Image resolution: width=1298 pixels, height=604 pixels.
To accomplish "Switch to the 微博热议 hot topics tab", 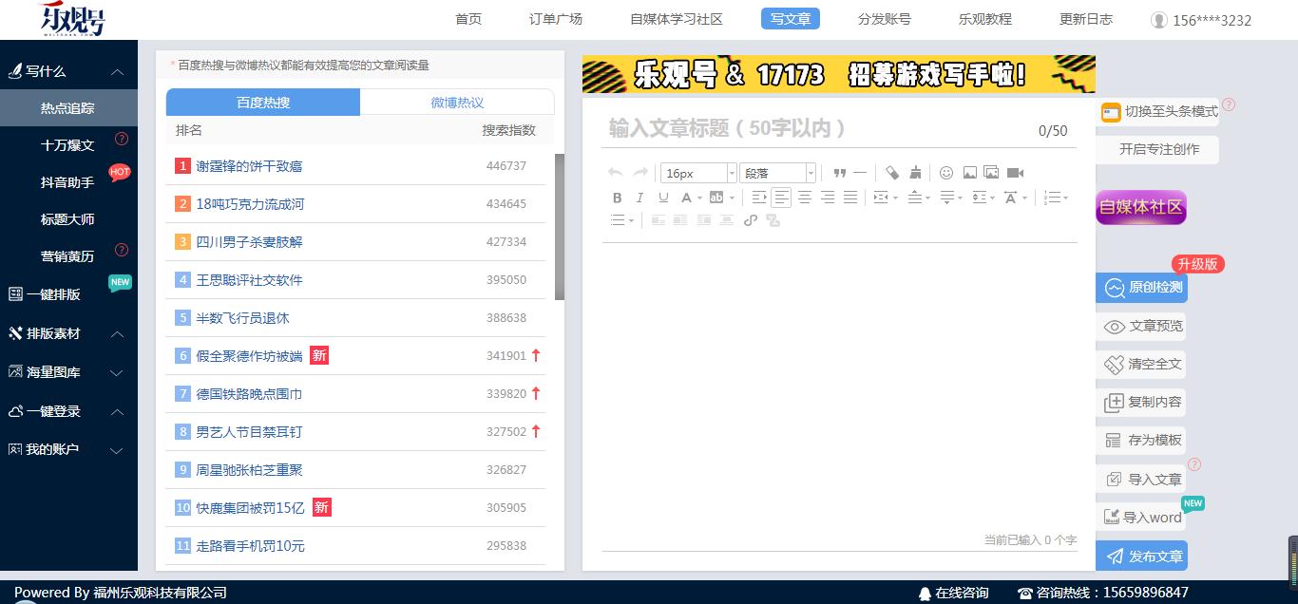I will pyautogui.click(x=457, y=102).
